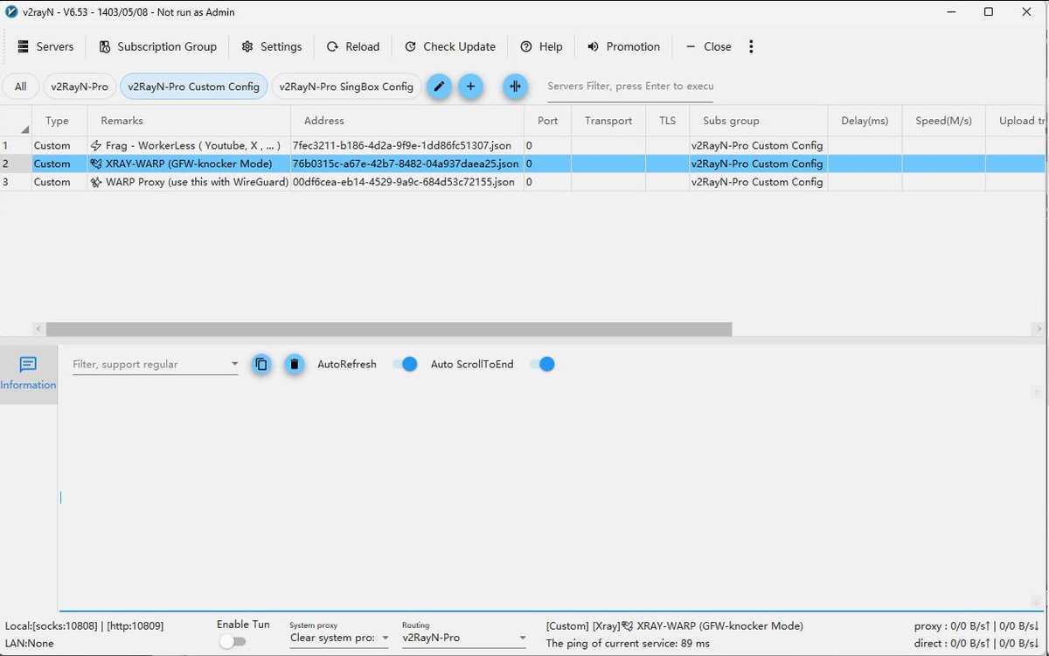
Task: Open the Settings menu
Action: click(x=272, y=46)
